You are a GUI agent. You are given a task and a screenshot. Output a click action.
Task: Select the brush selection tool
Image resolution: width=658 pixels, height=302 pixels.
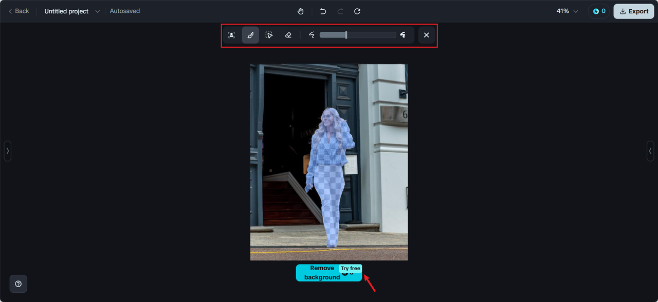pyautogui.click(x=250, y=35)
